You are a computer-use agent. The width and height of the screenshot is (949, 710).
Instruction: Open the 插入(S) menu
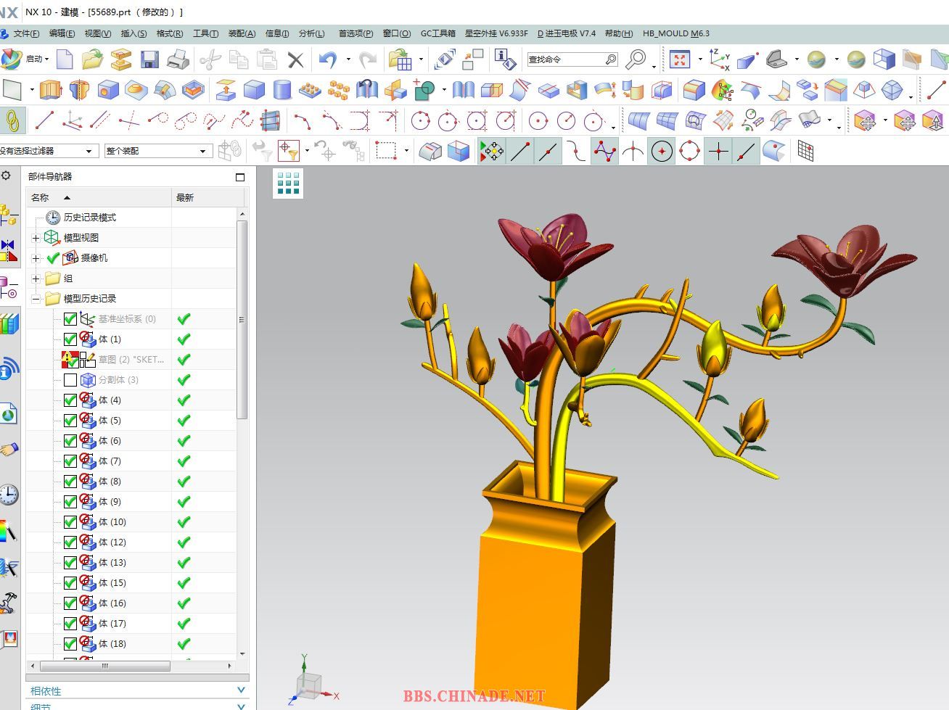click(133, 33)
